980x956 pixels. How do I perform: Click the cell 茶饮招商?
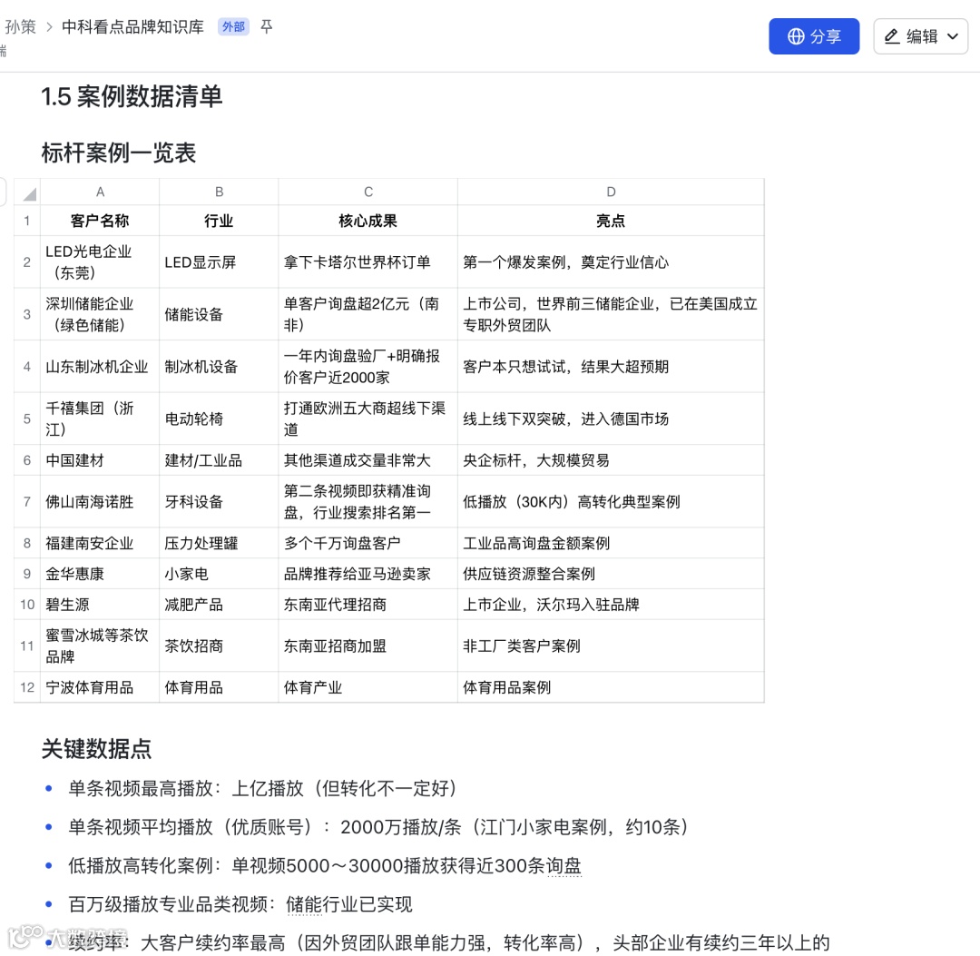219,646
